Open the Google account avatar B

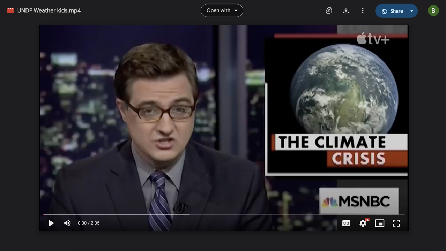[x=433, y=10]
